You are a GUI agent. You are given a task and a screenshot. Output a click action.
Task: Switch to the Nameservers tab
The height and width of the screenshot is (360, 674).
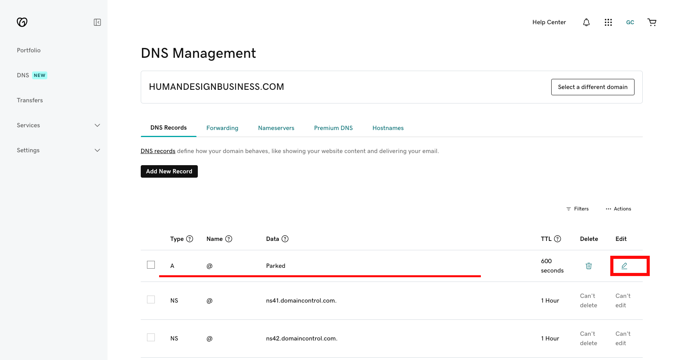pyautogui.click(x=276, y=128)
